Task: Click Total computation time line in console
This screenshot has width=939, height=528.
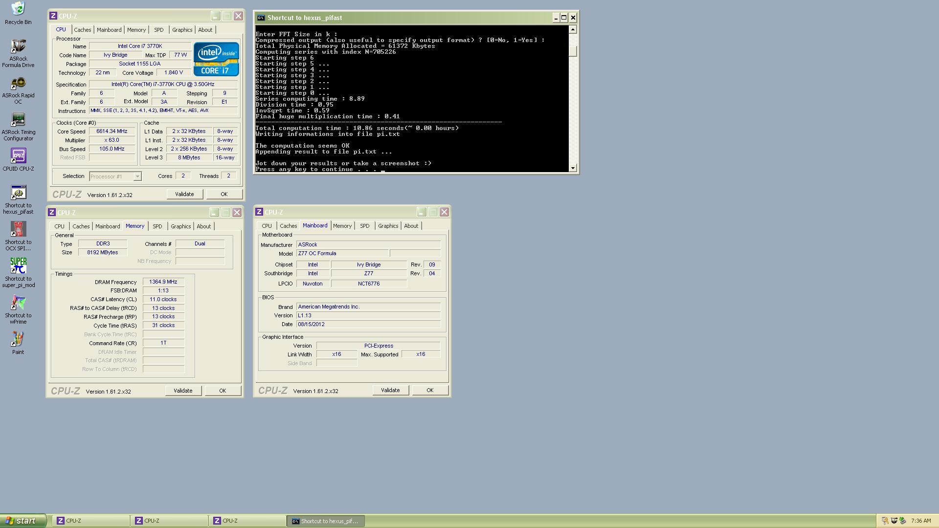Action: coord(357,128)
